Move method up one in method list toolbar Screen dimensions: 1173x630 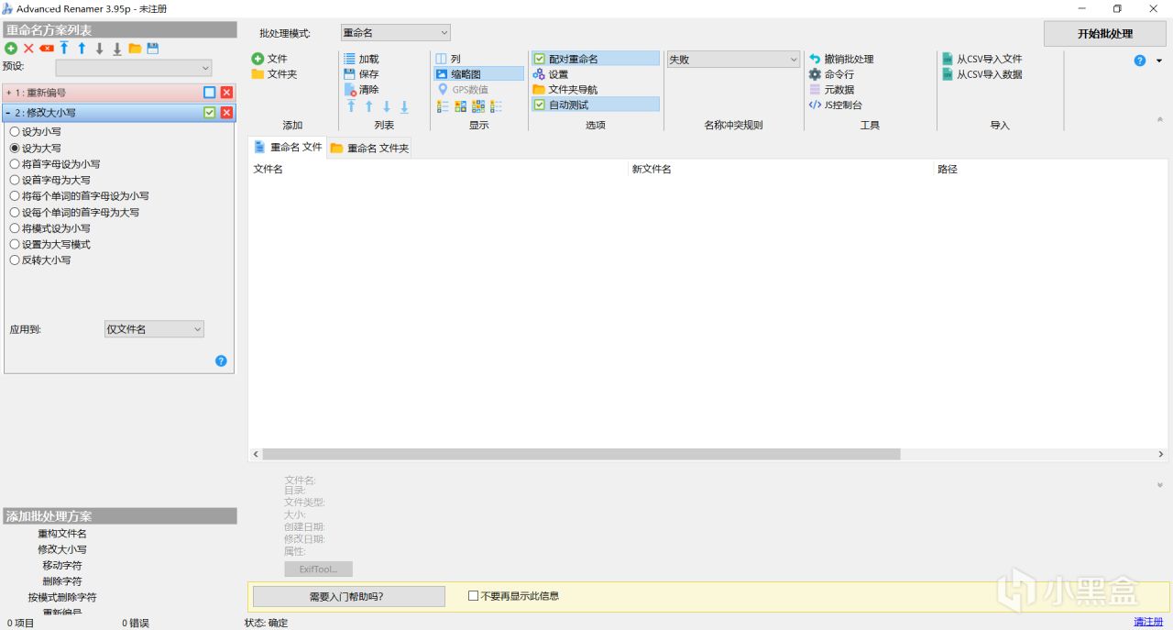coord(82,49)
